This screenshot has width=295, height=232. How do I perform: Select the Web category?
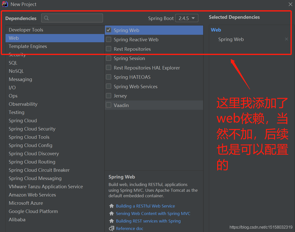point(55,38)
